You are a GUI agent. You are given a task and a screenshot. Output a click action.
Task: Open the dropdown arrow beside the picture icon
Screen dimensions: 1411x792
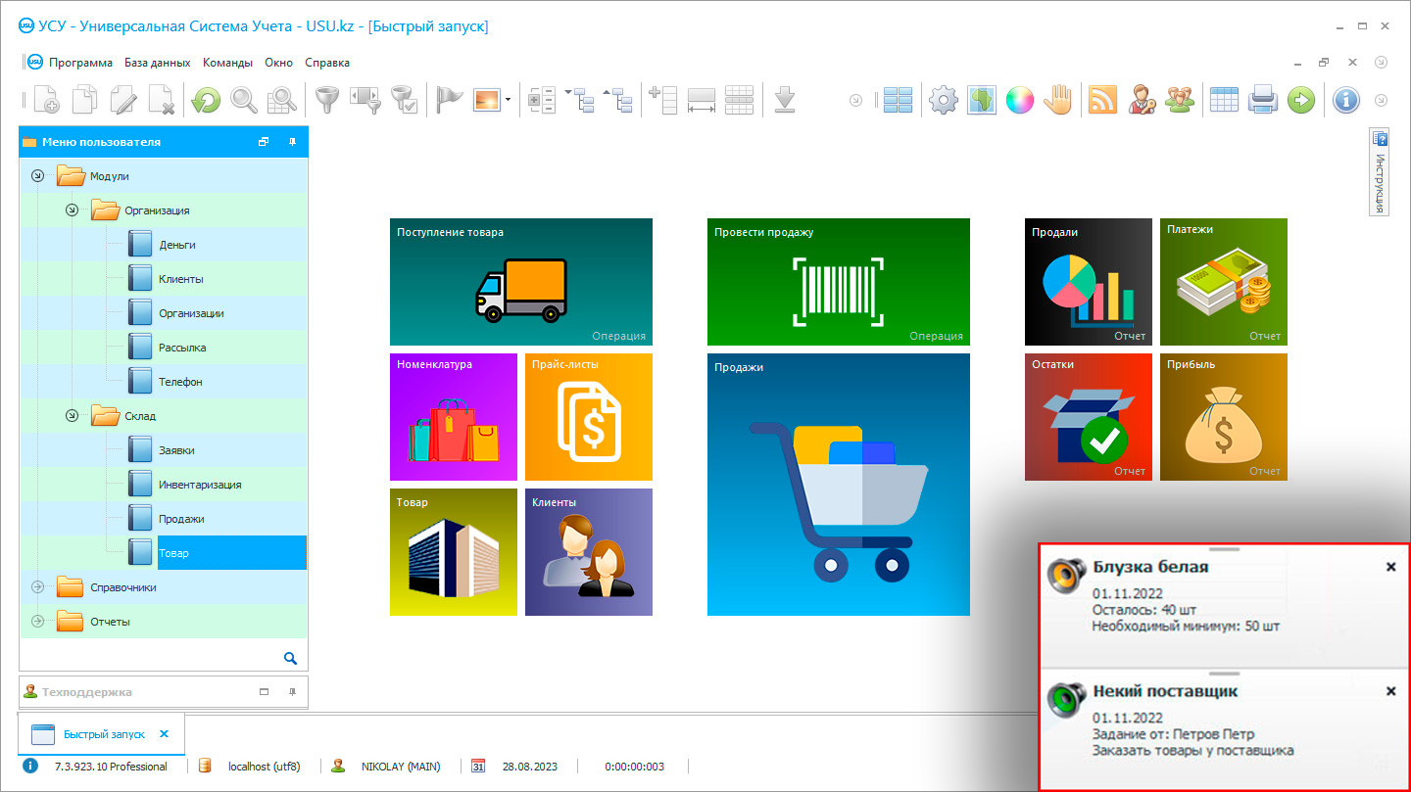(x=508, y=100)
